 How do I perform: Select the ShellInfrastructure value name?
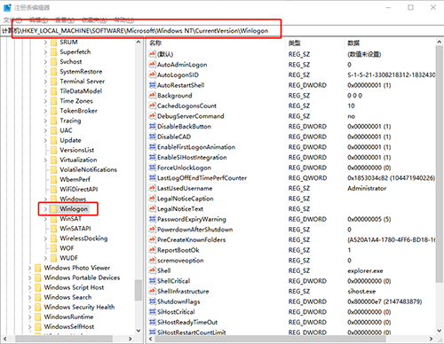point(183,291)
